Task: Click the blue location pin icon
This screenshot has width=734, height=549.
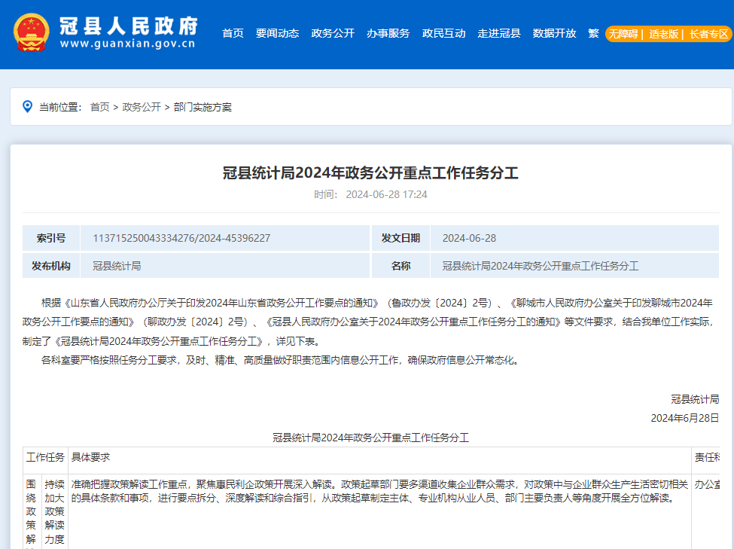Action: coord(28,106)
